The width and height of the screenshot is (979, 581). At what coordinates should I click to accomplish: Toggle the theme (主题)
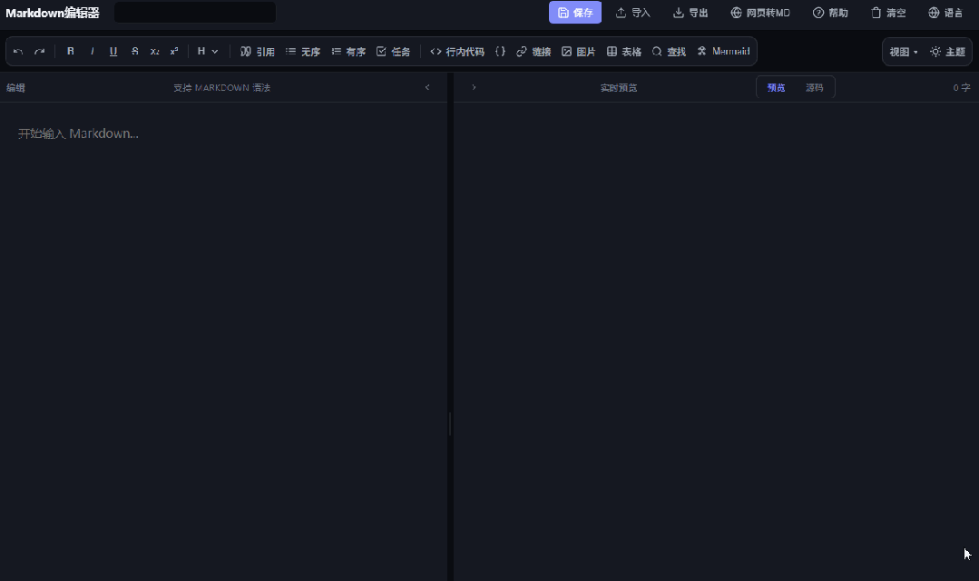[947, 52]
